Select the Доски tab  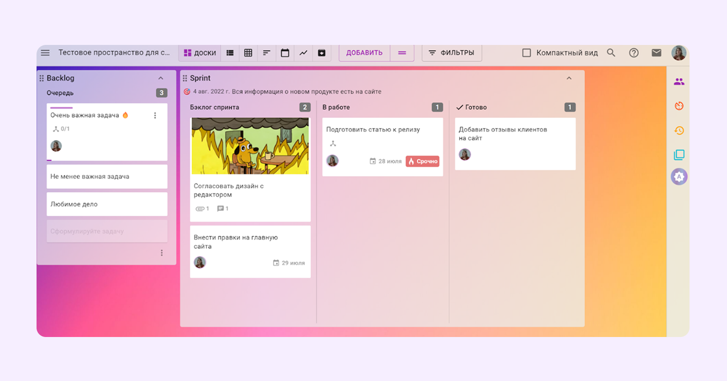coord(200,53)
